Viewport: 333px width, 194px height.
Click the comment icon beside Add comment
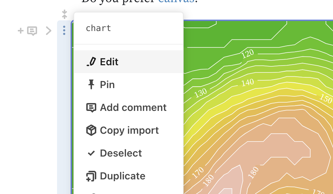(x=91, y=107)
